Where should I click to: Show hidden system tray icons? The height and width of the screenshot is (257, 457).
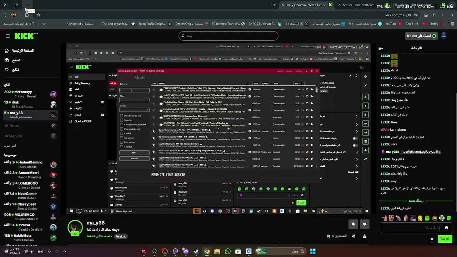click(x=65, y=251)
